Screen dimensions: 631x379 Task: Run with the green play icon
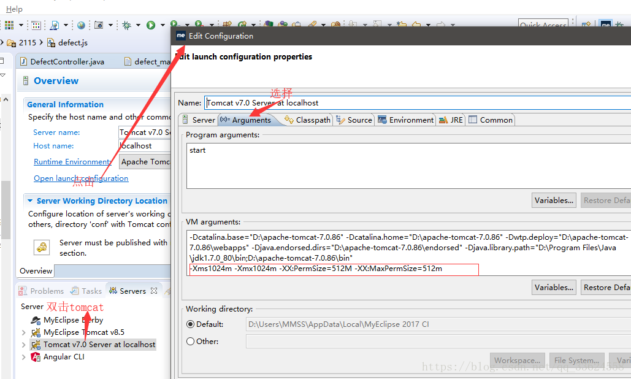tap(151, 25)
